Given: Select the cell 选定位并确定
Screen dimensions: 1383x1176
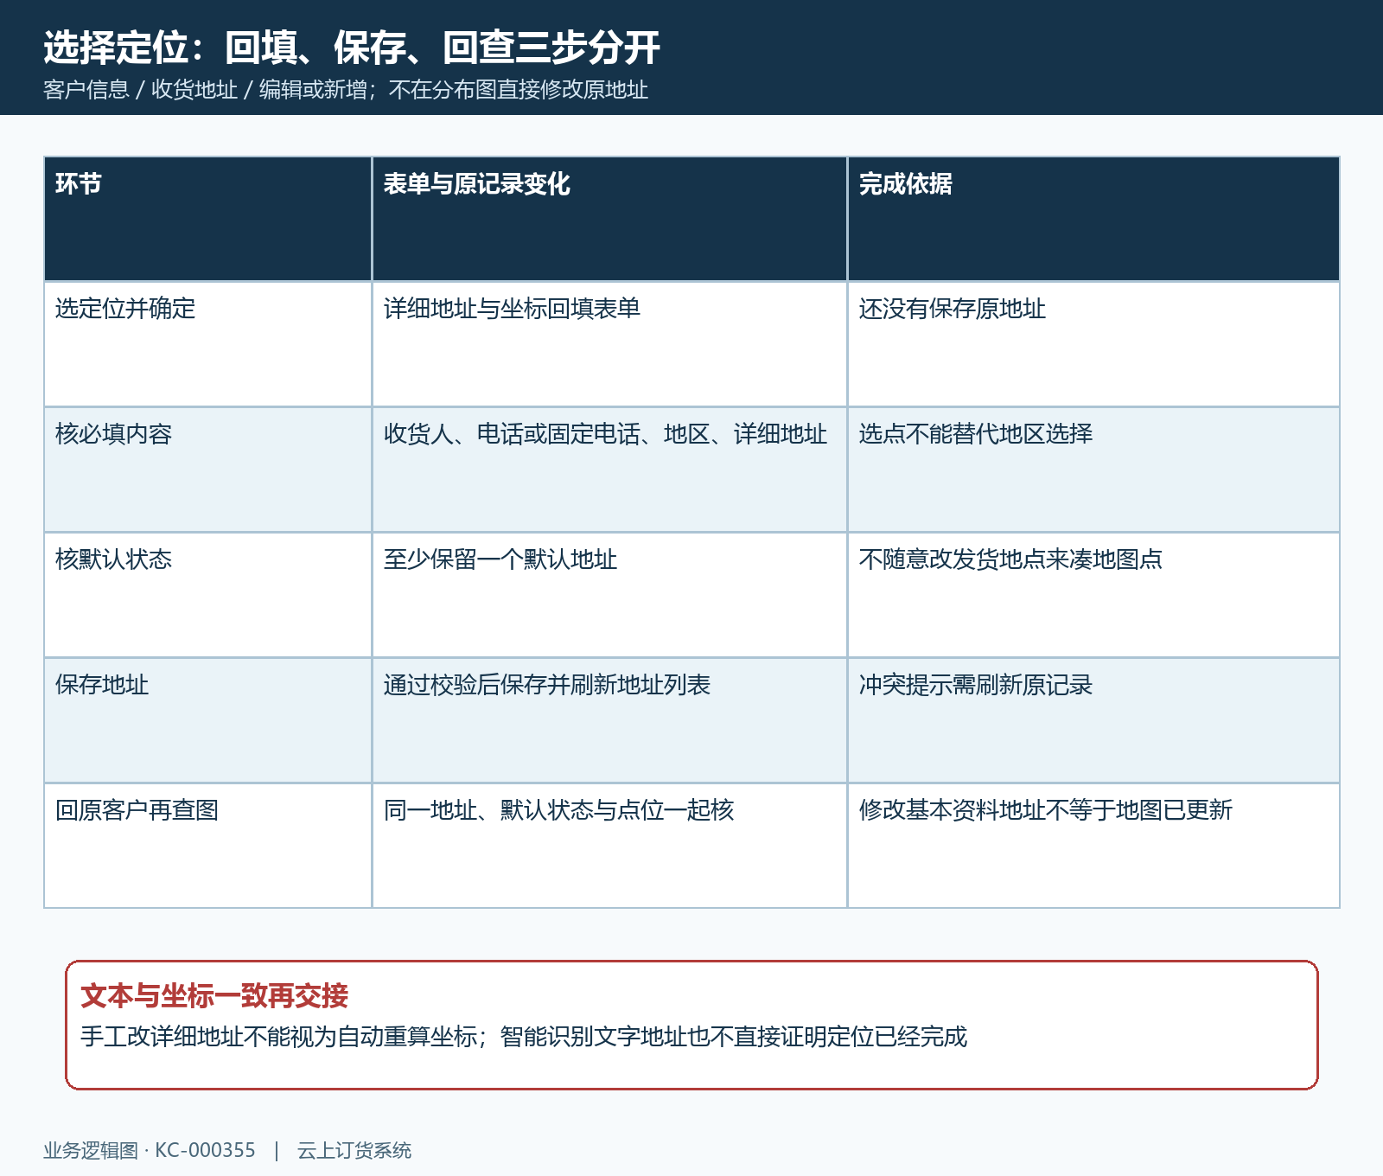Looking at the screenshot, I should tap(207, 344).
